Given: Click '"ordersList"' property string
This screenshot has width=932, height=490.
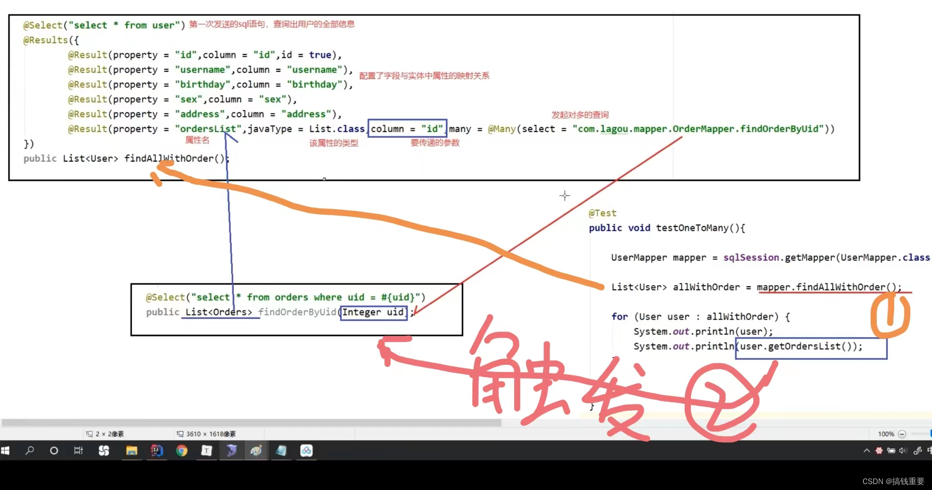Looking at the screenshot, I should click(209, 129).
